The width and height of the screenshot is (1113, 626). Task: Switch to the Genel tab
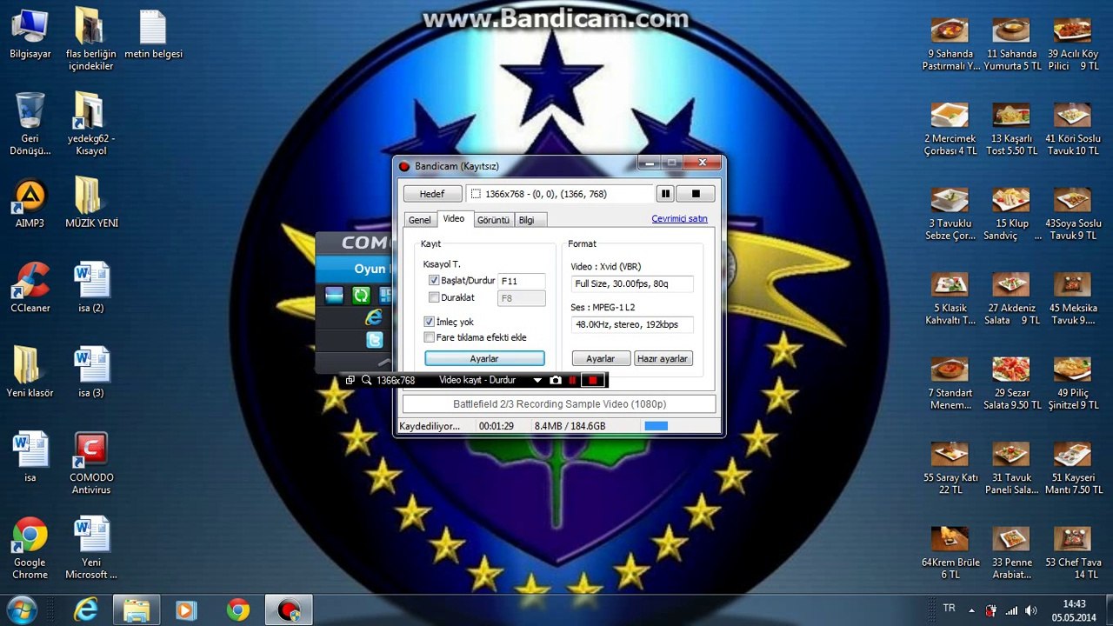click(x=420, y=220)
